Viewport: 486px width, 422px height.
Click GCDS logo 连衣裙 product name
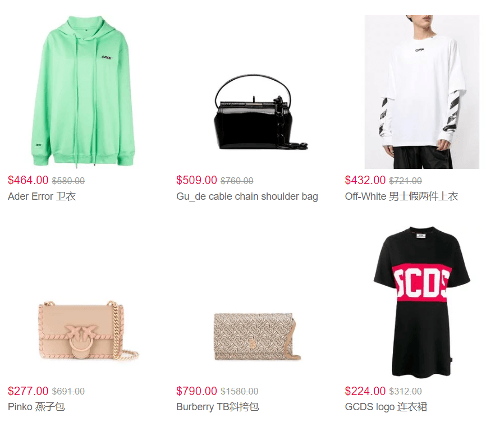[x=386, y=407]
